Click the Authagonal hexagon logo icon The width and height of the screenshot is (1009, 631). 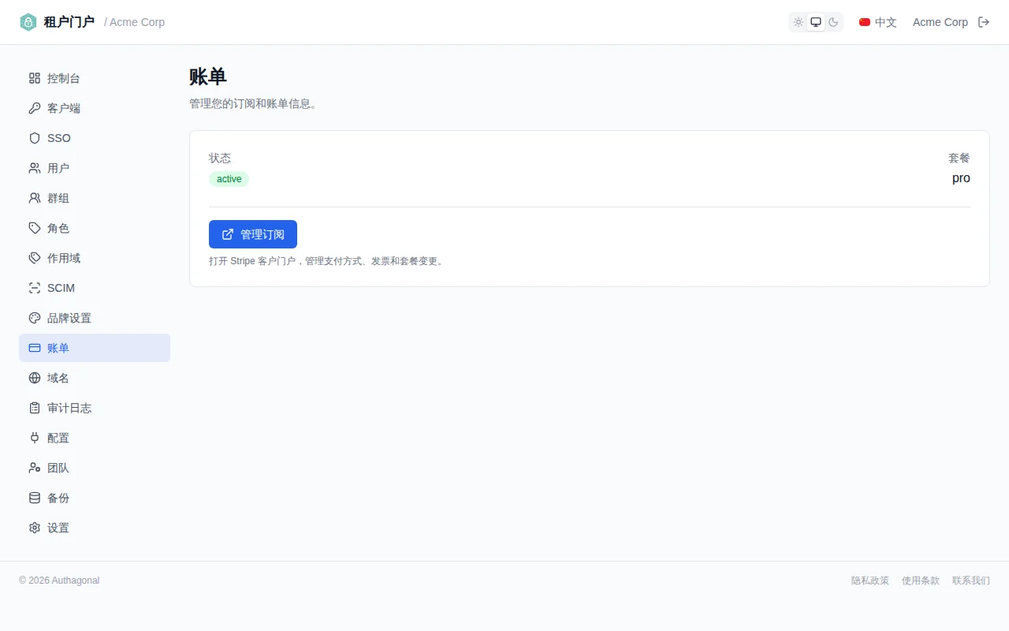tap(28, 22)
